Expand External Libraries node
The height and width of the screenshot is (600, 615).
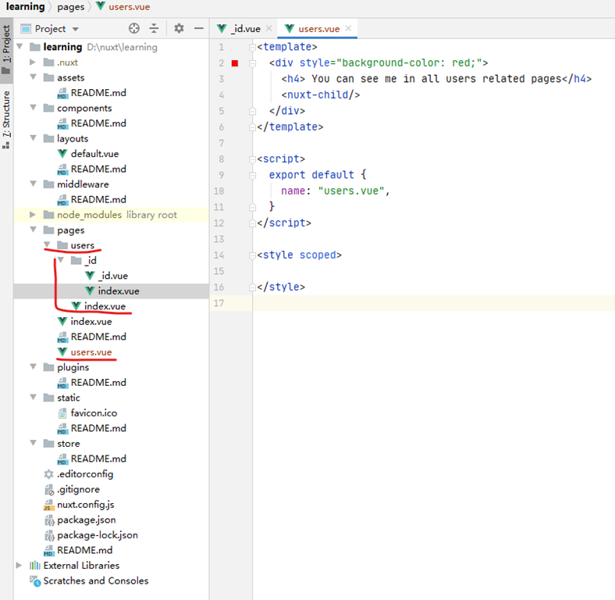(x=19, y=566)
